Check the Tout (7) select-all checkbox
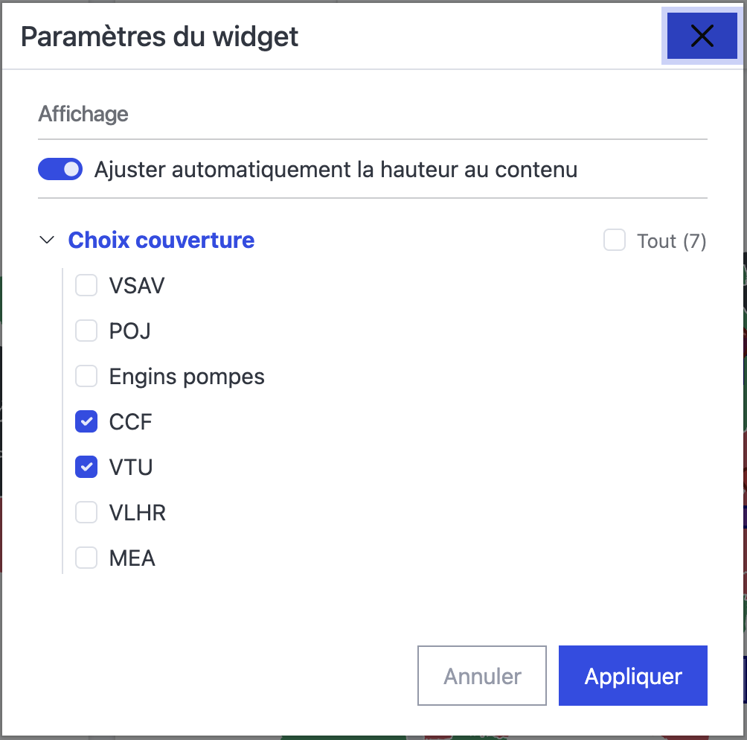The width and height of the screenshot is (747, 740). [x=615, y=240]
